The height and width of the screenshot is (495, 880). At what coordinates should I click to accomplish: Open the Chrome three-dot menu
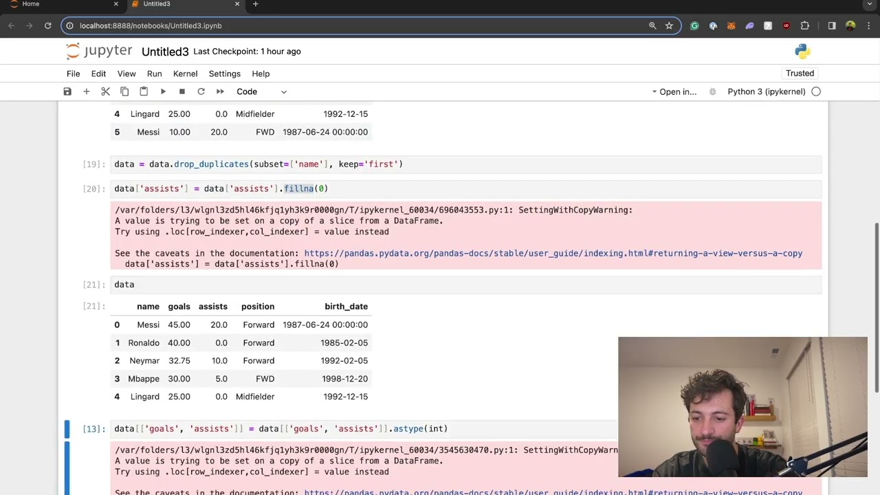(x=869, y=25)
